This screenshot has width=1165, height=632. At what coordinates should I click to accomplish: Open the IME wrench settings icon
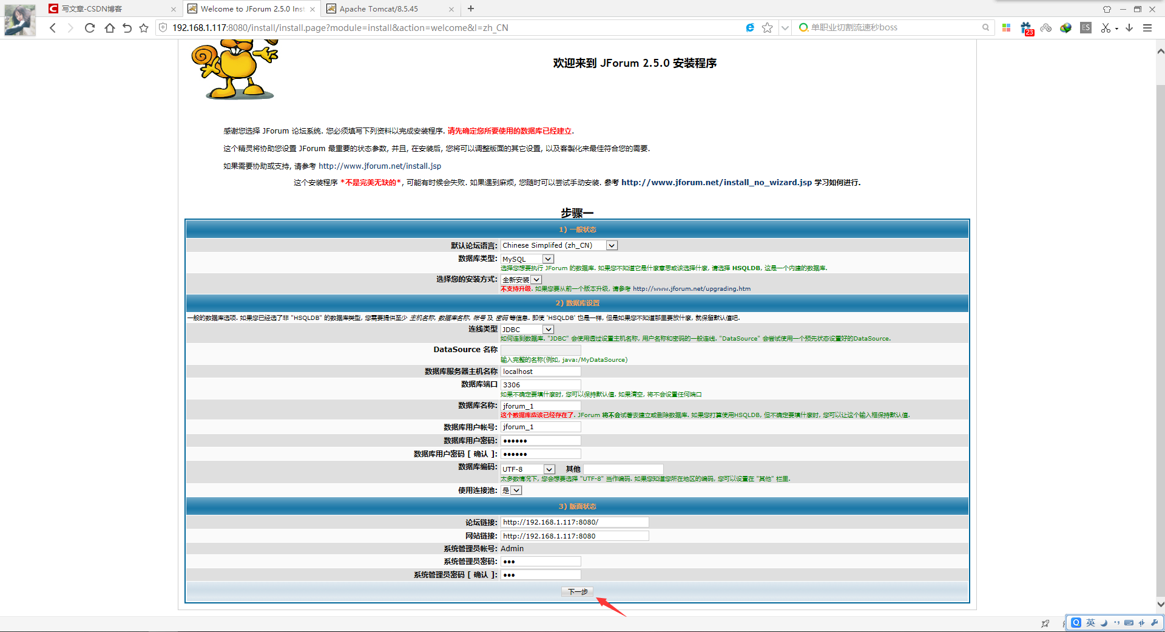[x=1154, y=622]
